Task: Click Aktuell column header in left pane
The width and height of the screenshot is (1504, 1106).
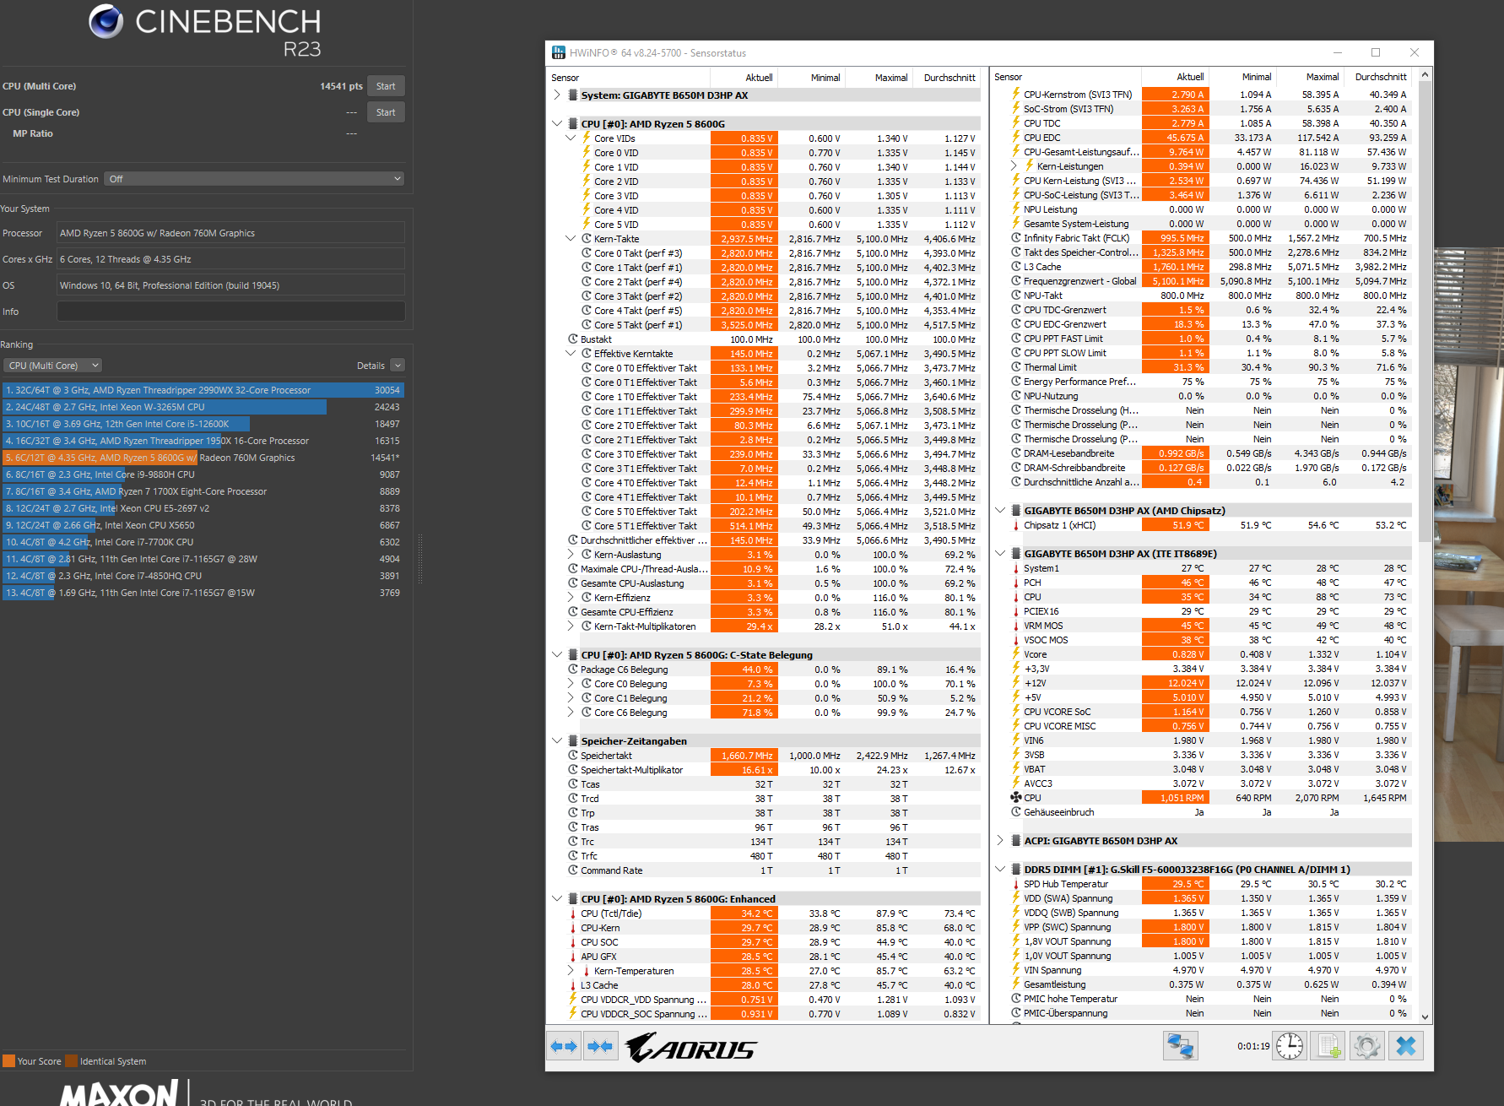Action: (744, 78)
